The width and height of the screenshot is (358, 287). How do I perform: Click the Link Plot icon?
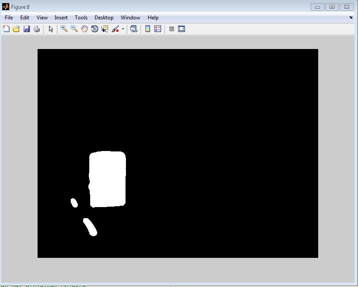(x=133, y=29)
